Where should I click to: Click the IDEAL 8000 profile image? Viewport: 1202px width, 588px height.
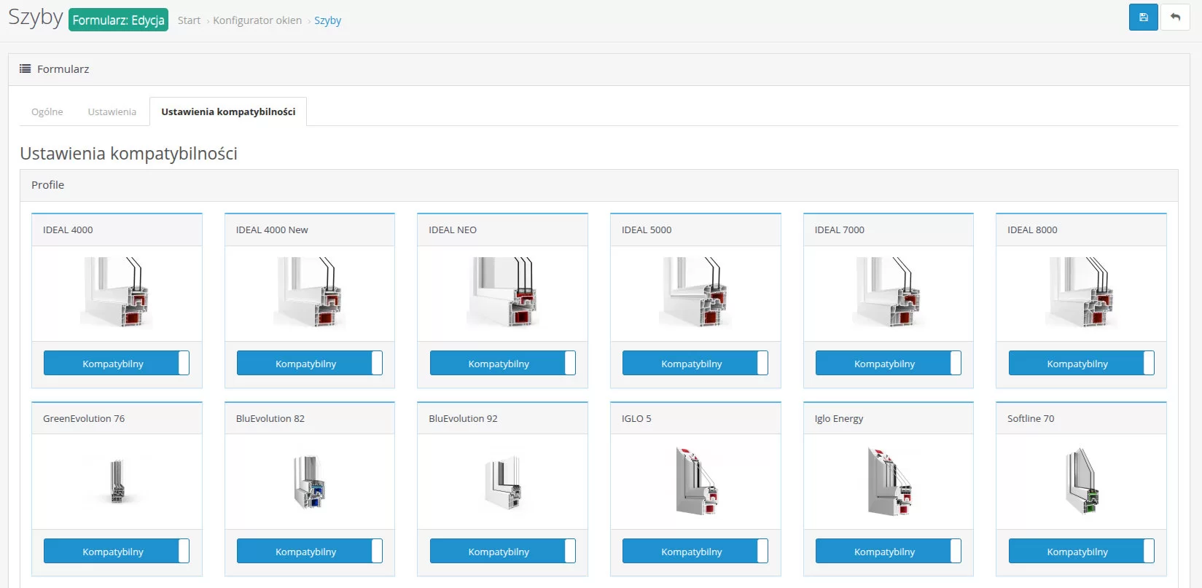pos(1081,293)
